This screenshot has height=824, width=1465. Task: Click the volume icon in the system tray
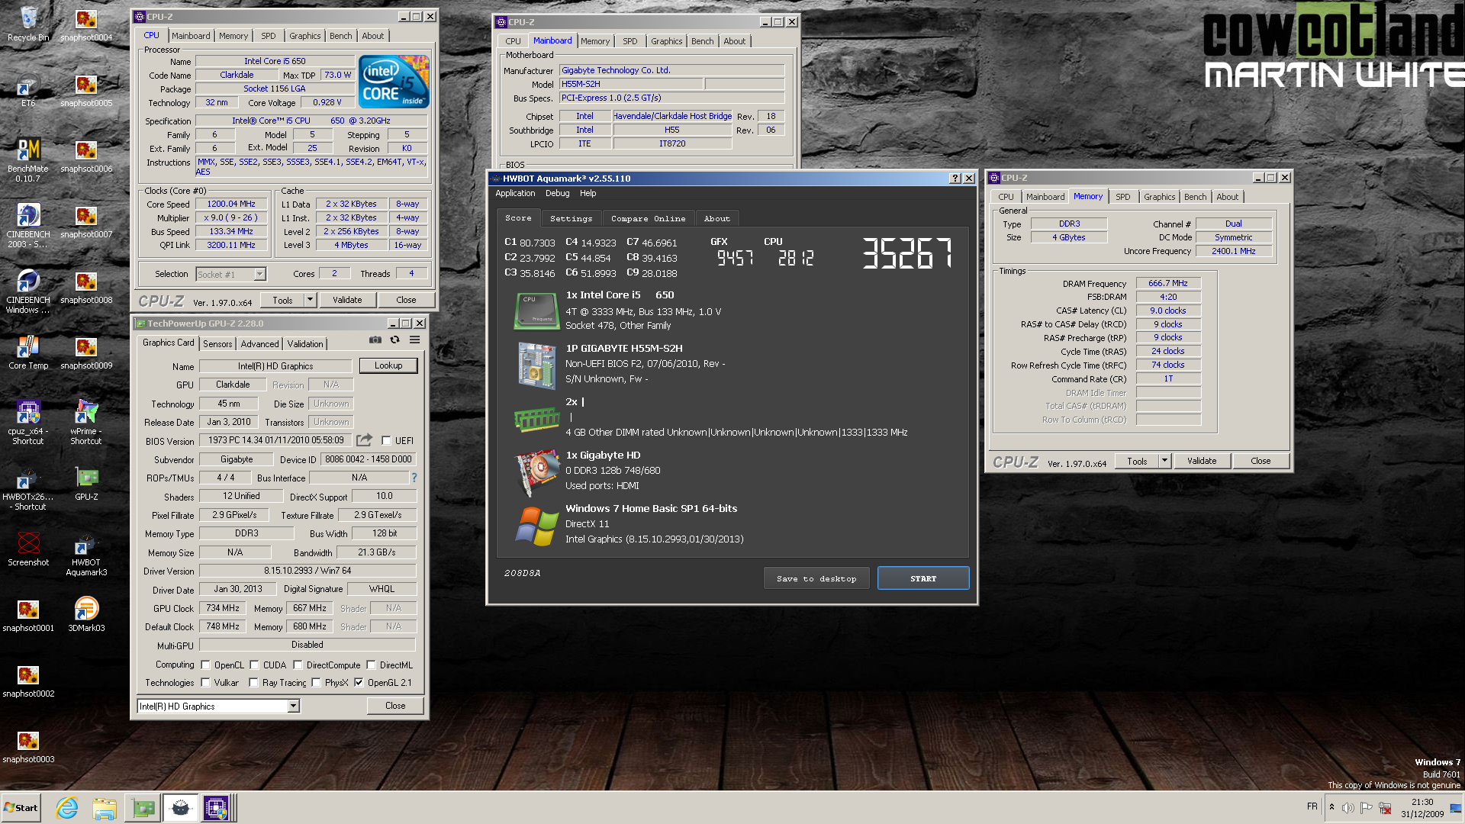pos(1347,807)
